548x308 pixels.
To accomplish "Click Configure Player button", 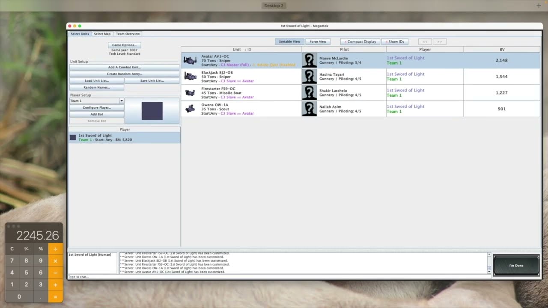I will tap(97, 108).
